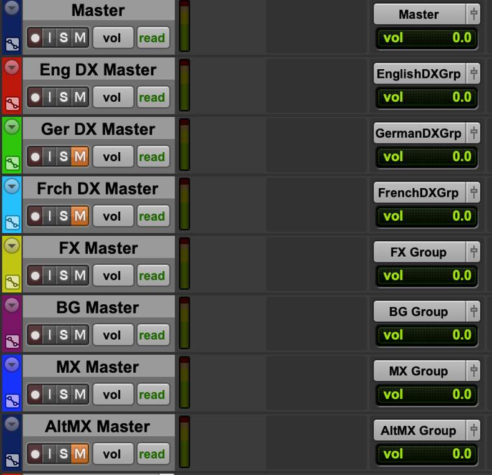Click the automation lane icon on FX Master
This screenshot has height=475, width=492.
point(12,282)
